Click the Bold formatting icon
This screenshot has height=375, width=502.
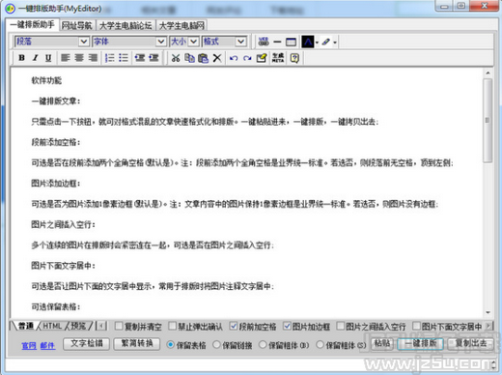tap(21, 58)
